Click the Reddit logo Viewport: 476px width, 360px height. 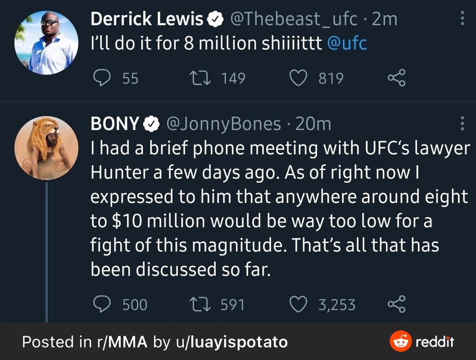(x=421, y=341)
